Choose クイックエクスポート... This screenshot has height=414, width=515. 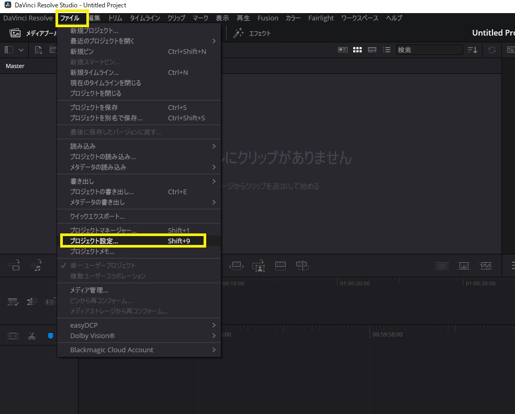tap(139, 217)
